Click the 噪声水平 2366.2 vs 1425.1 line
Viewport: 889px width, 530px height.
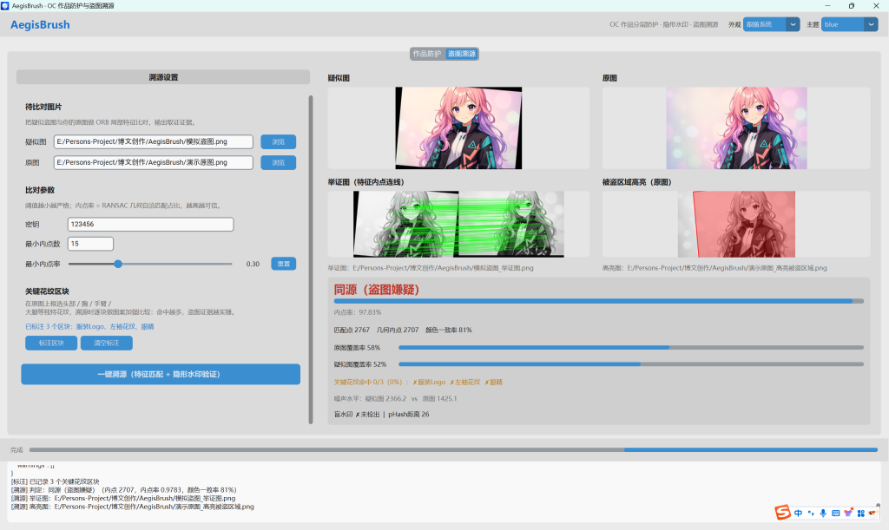click(x=396, y=399)
